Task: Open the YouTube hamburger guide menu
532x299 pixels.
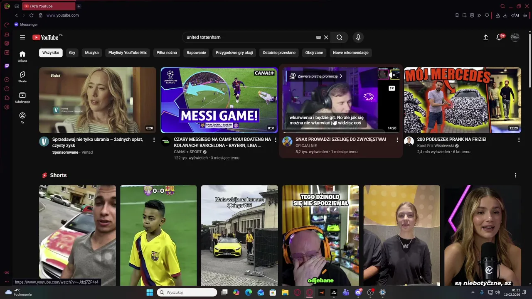Action: click(x=22, y=37)
